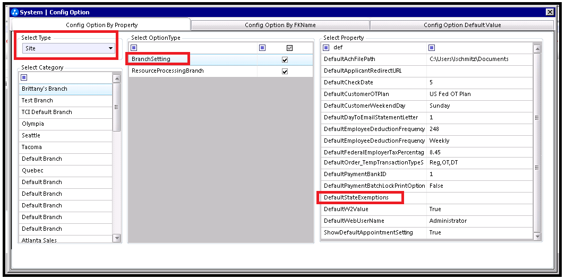The width and height of the screenshot is (566, 279).
Task: Click filter icon next to 'def' in Select Property
Action: coord(327,48)
